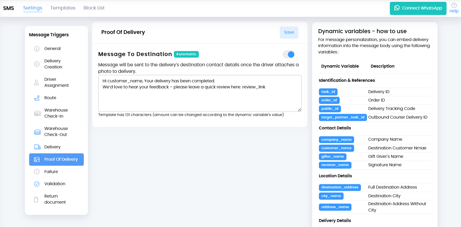Viewport: 461px width, 227px height.
Task: Switch to the Block List tab
Action: (94, 8)
